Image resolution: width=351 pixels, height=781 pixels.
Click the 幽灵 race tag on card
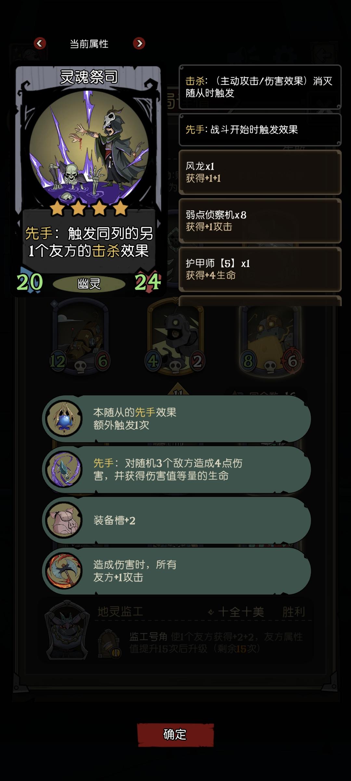point(89,284)
